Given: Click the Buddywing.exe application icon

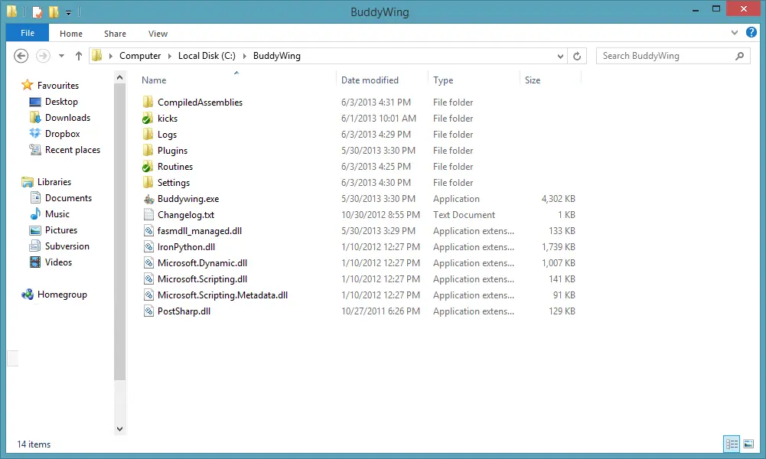Looking at the screenshot, I should (x=148, y=199).
